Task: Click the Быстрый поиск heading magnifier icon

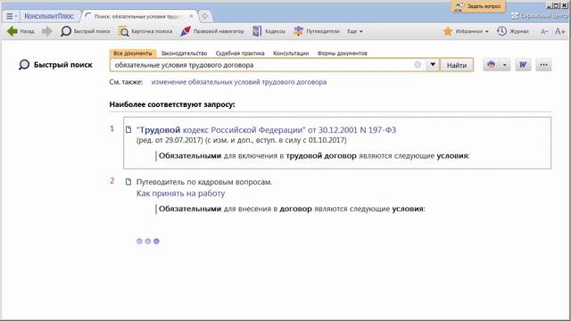Action: coord(24,65)
